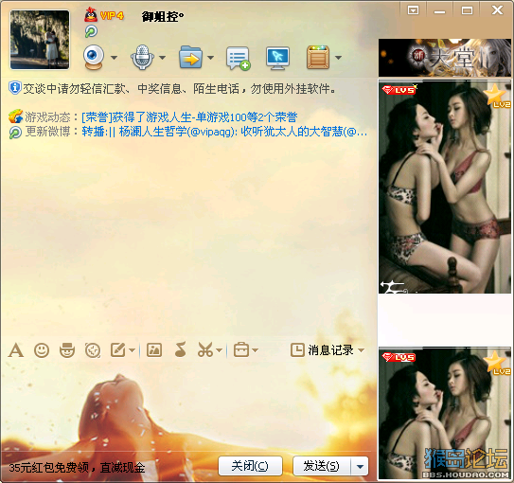
Task: Open the emoticon smiley picker
Action: 42,350
